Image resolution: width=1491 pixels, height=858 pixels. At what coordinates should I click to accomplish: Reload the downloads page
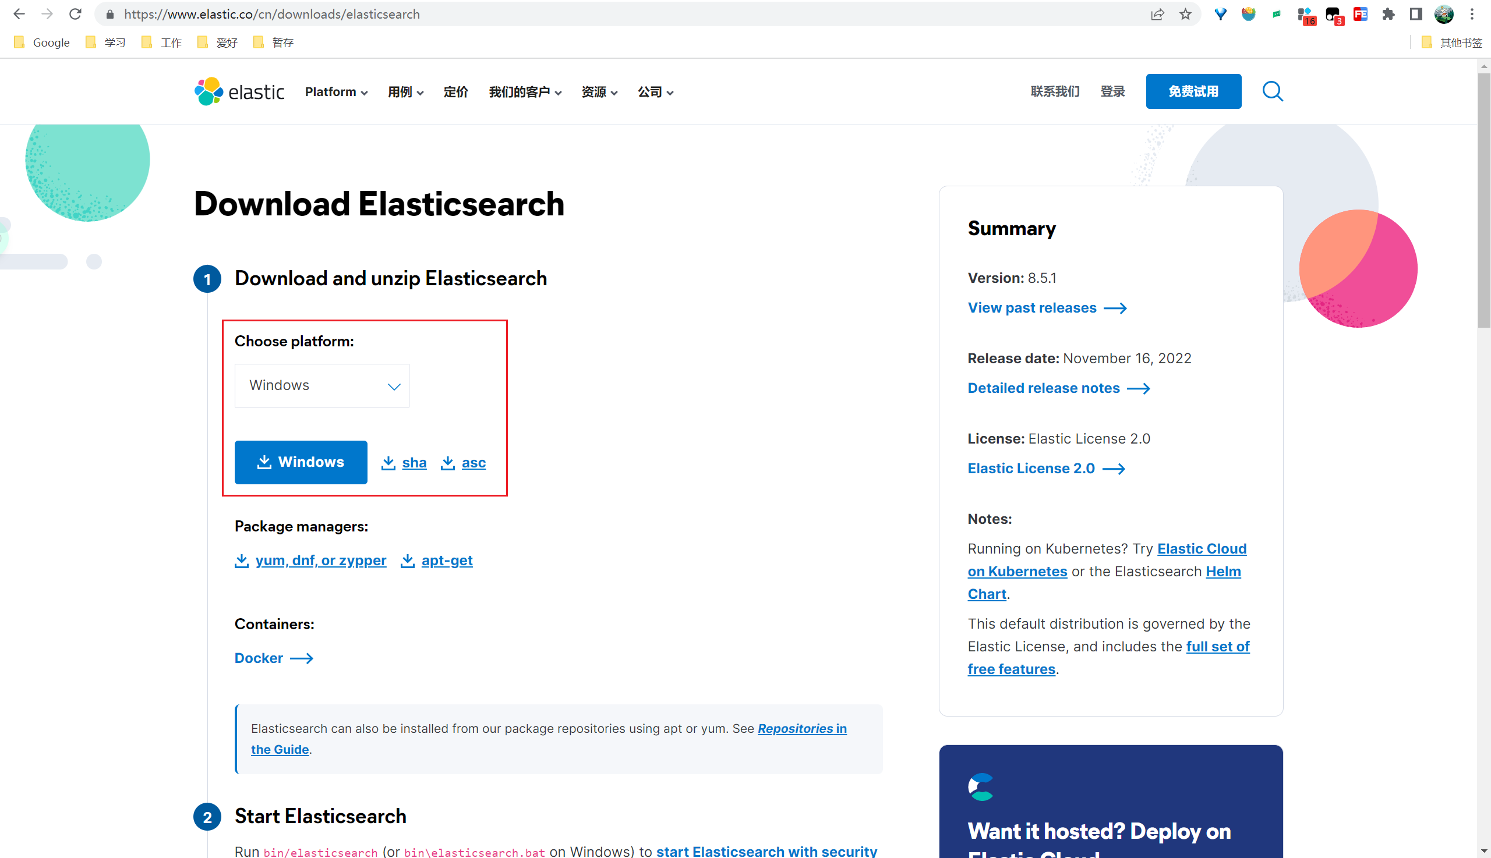point(76,13)
